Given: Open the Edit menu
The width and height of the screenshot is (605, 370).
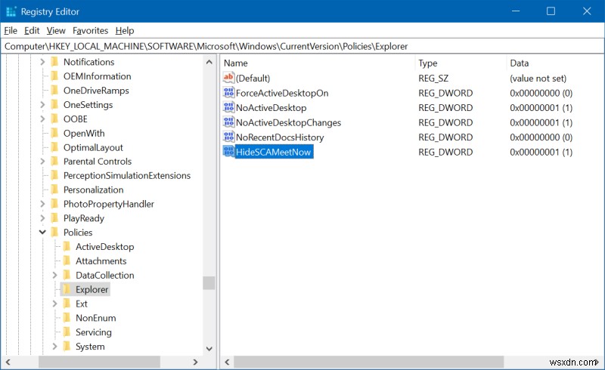Looking at the screenshot, I should pos(32,30).
